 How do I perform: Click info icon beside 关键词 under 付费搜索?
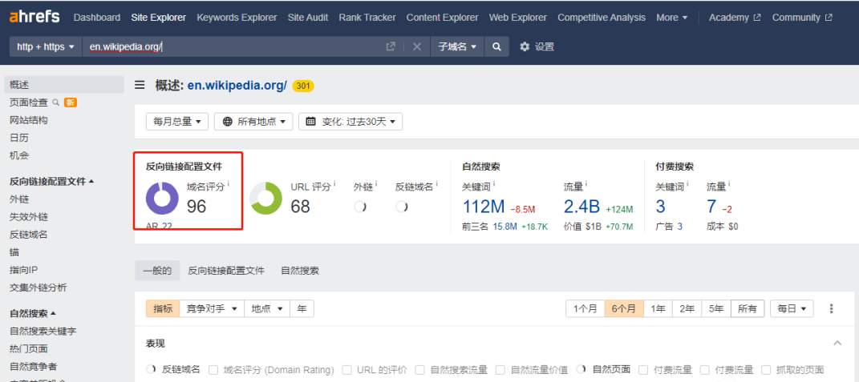click(x=687, y=183)
